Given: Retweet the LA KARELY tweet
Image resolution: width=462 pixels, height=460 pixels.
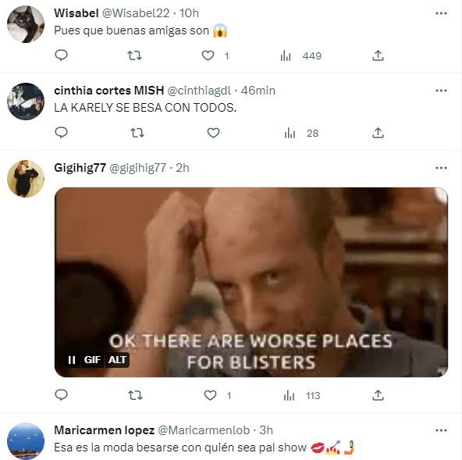Looking at the screenshot, I should (137, 133).
